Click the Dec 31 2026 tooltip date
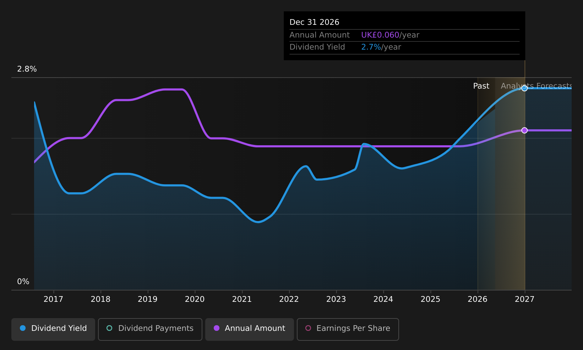The height and width of the screenshot is (350, 583). (314, 22)
